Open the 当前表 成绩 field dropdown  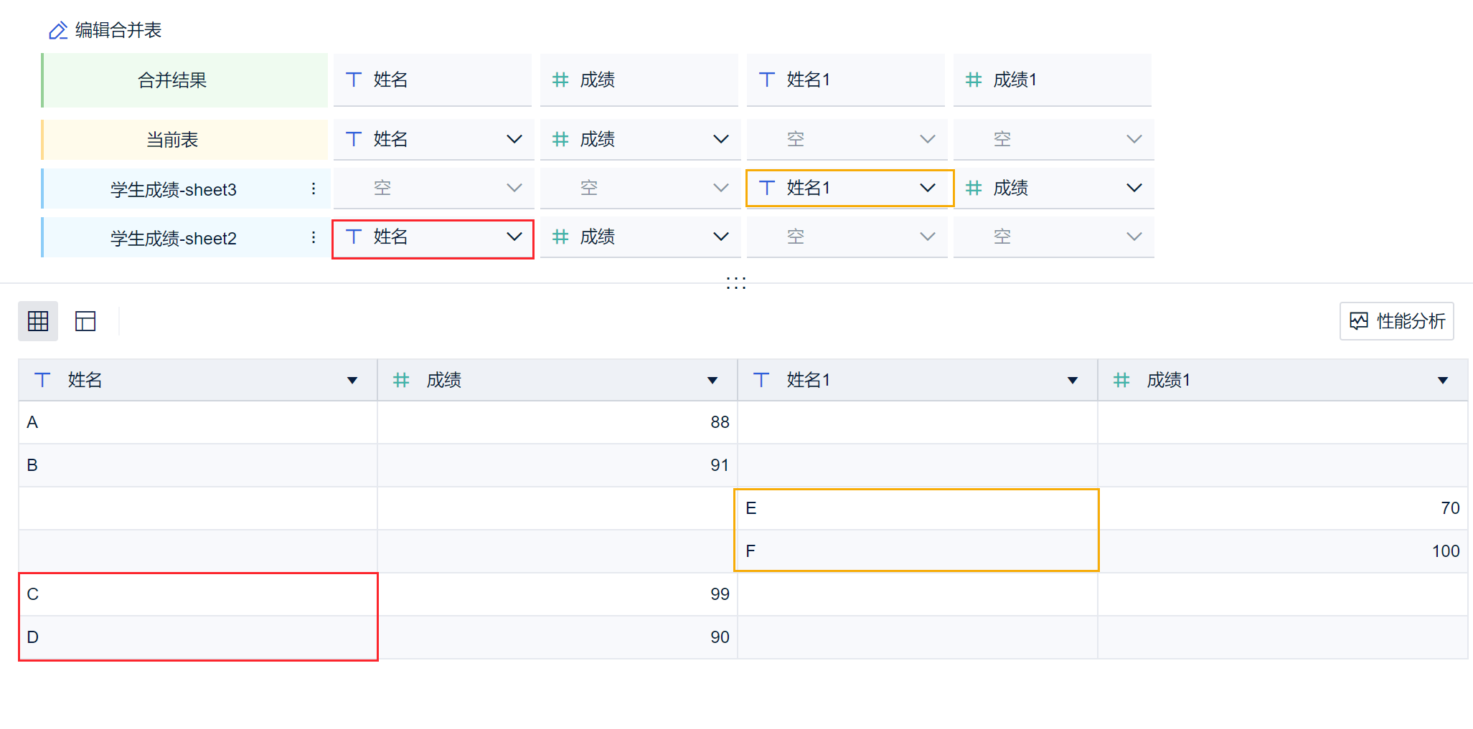pyautogui.click(x=720, y=139)
